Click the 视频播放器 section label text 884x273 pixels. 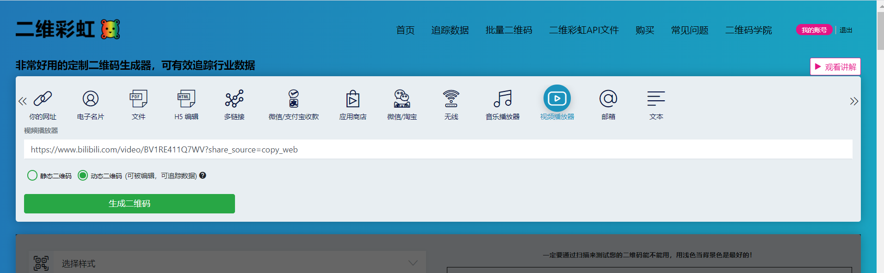click(x=41, y=131)
